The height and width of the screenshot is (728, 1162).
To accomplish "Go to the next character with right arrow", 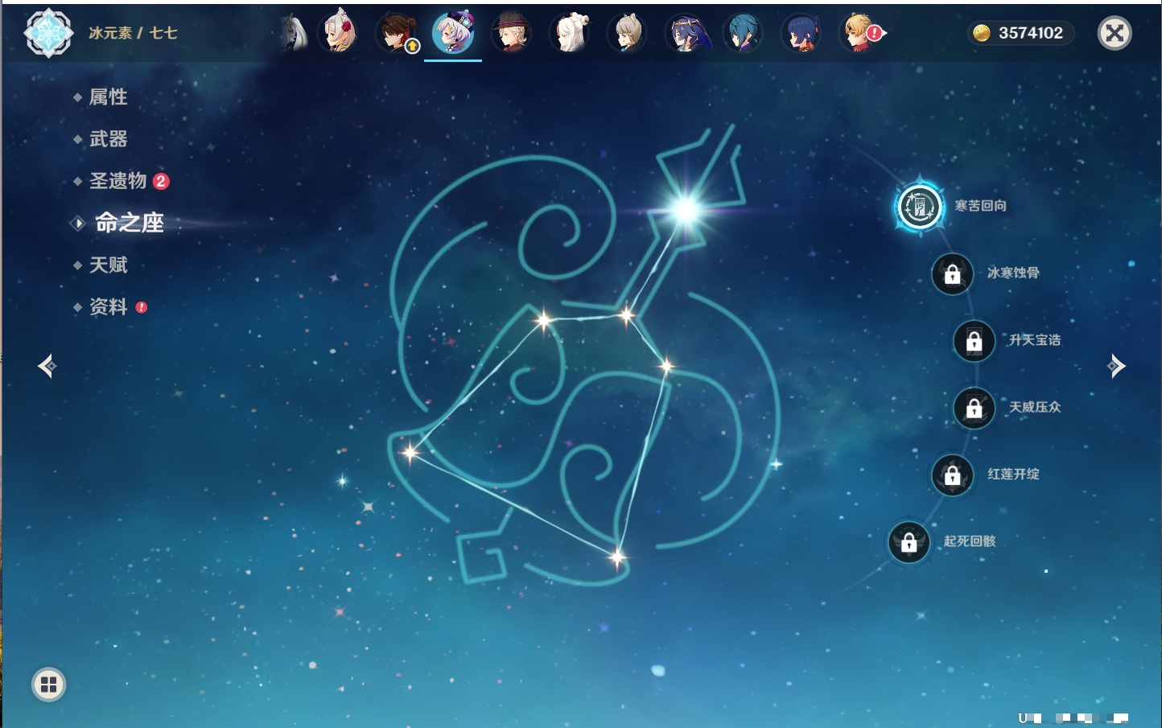I will 1116,366.
